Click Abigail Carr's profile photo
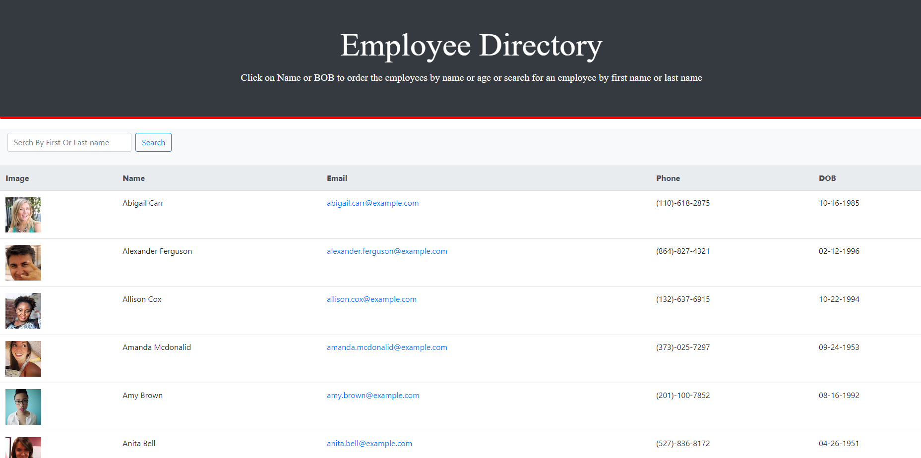The width and height of the screenshot is (921, 458). point(23,215)
